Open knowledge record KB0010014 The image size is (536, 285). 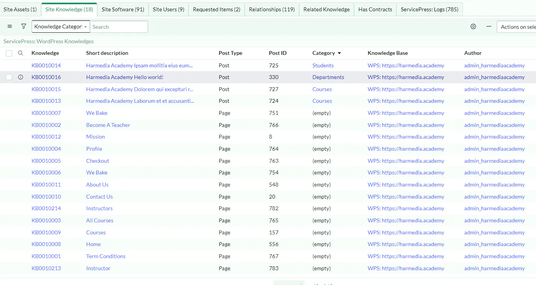click(46, 65)
